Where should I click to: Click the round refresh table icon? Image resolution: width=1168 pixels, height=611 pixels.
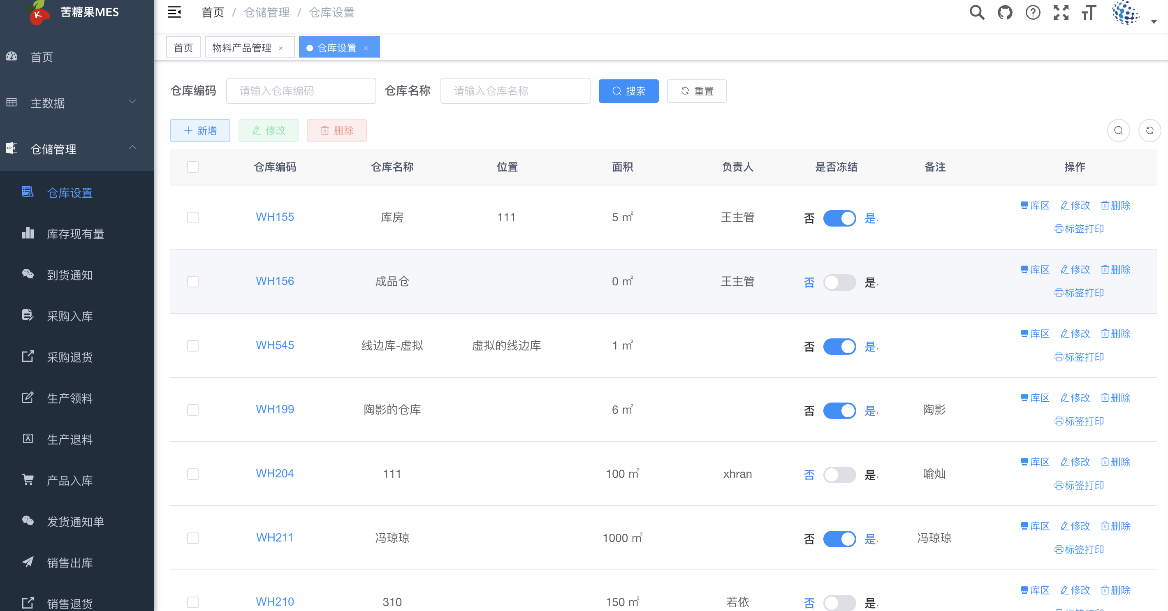click(1150, 130)
